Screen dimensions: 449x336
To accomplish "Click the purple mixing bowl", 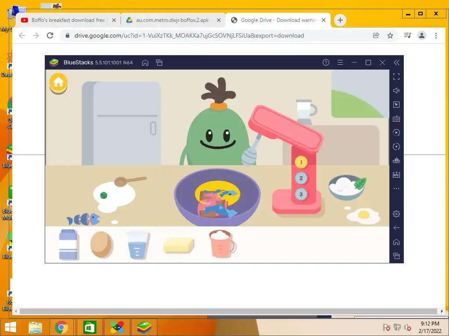I will tap(217, 197).
